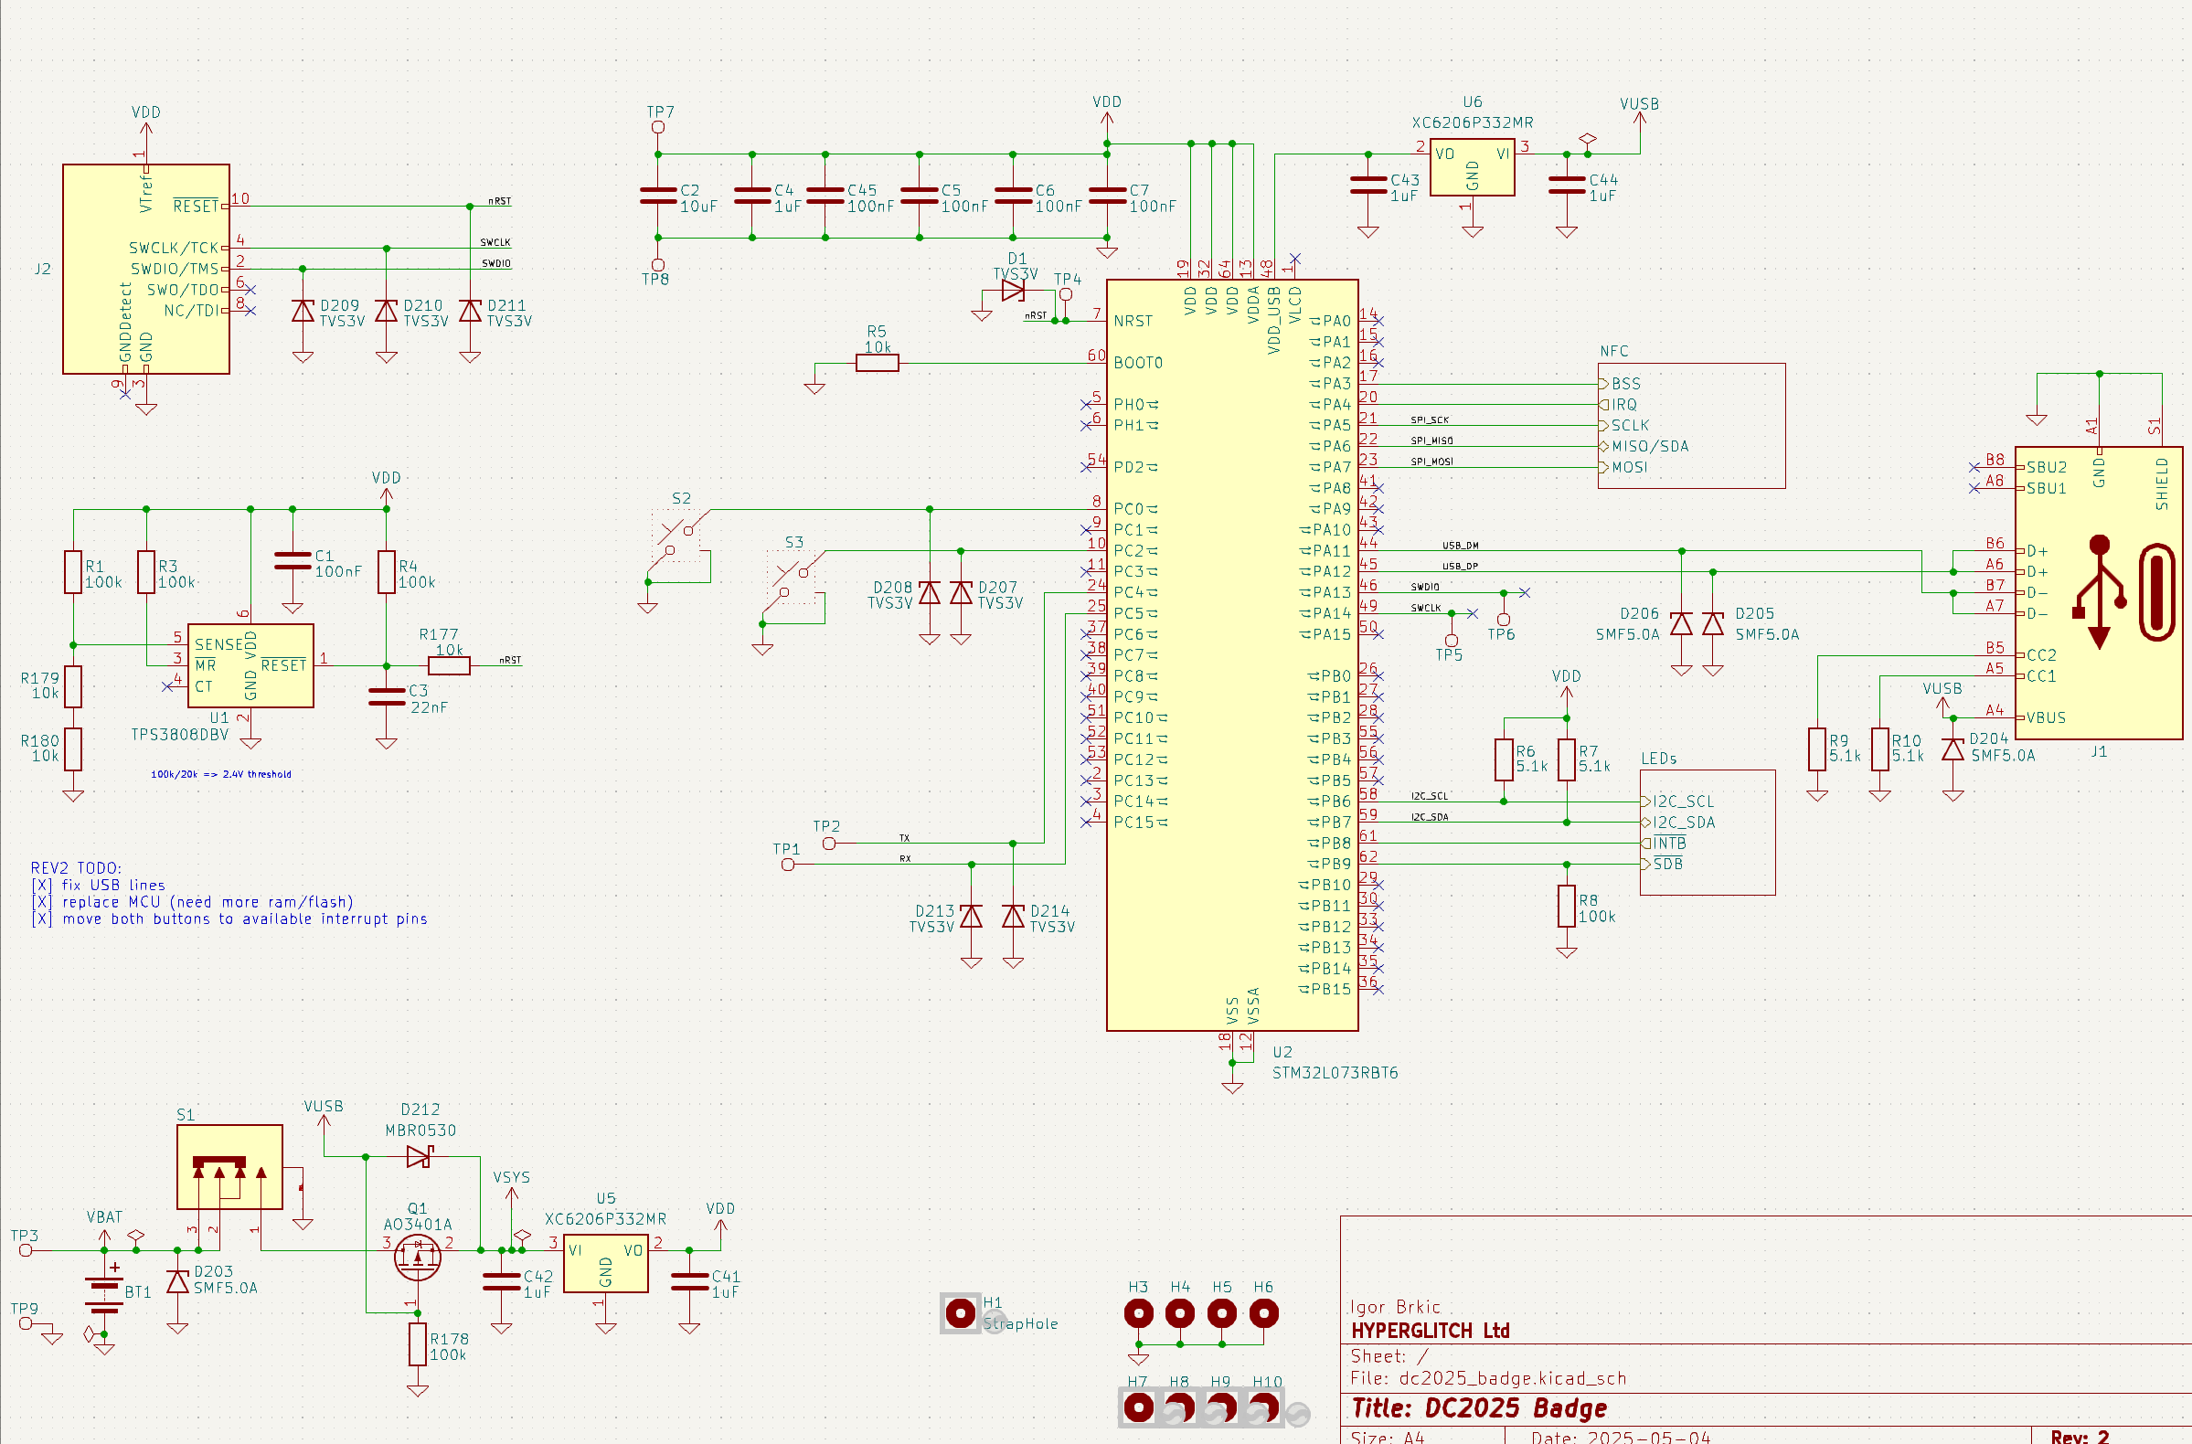Click test point TP7 at capacitor rail
Screen dimensions: 2192x1444
(657, 127)
